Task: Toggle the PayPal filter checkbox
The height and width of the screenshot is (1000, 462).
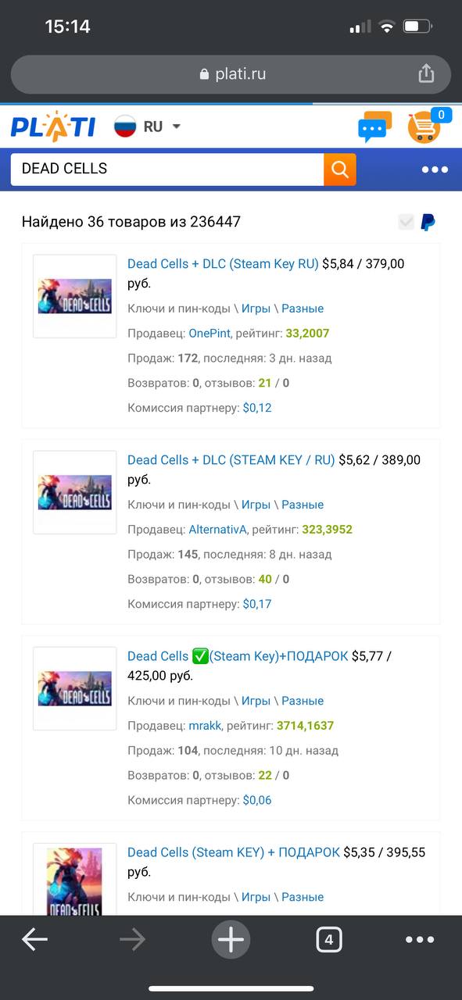Action: [406, 222]
